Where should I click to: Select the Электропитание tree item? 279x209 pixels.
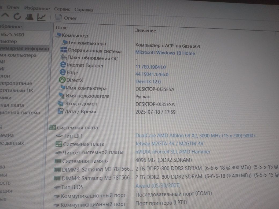pyautogui.click(x=16, y=83)
